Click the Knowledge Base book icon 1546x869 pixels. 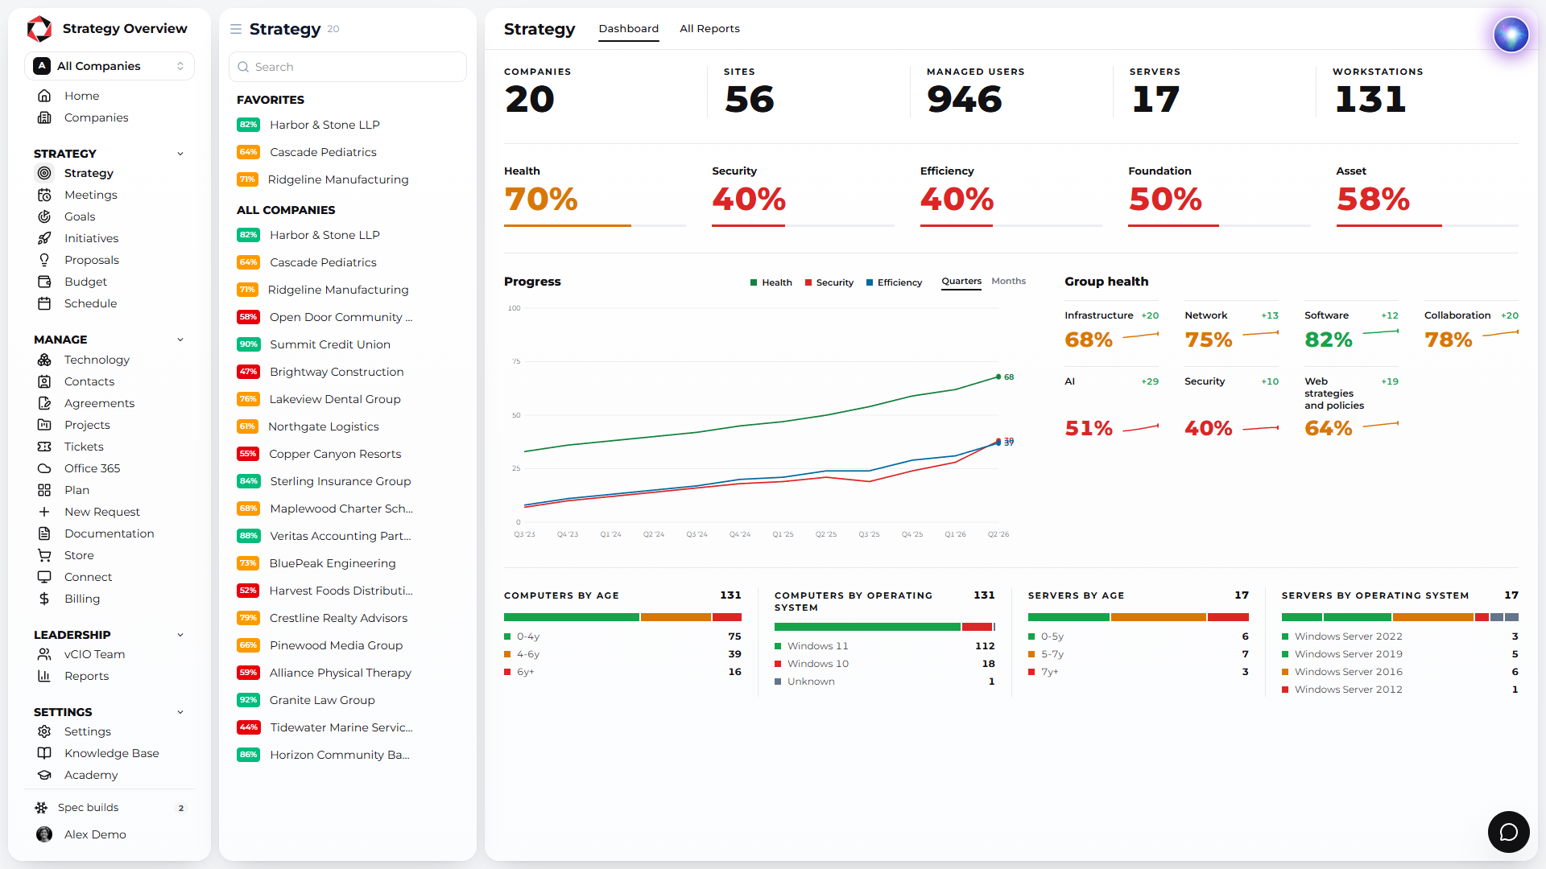[x=44, y=753]
